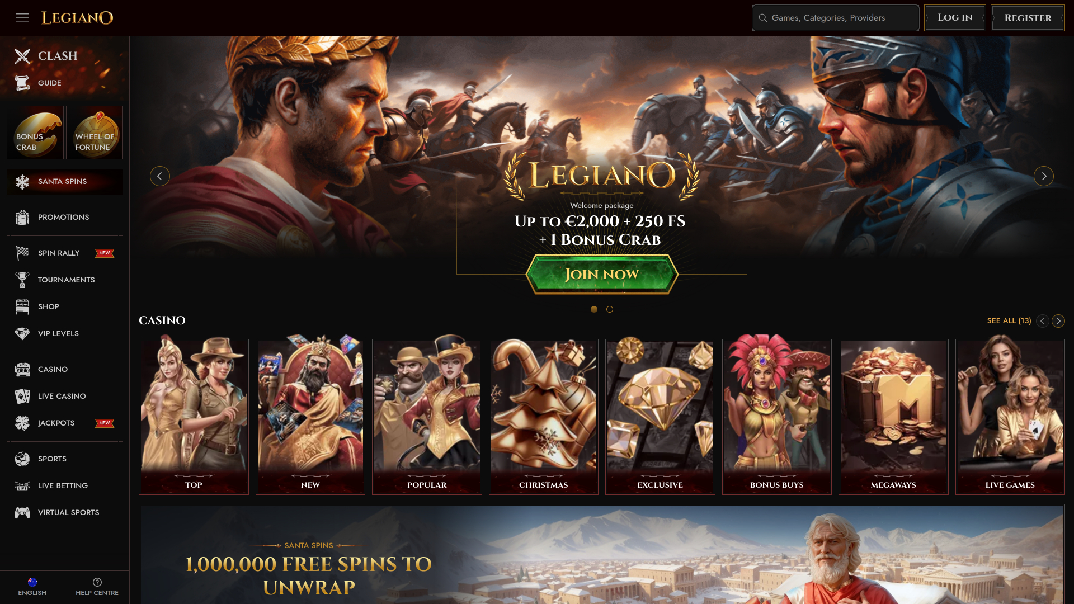Click the Join Now button
This screenshot has width=1074, height=604.
coord(602,275)
